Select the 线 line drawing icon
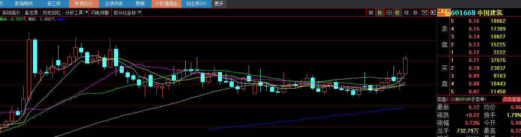521x137 pixels. pos(406,13)
